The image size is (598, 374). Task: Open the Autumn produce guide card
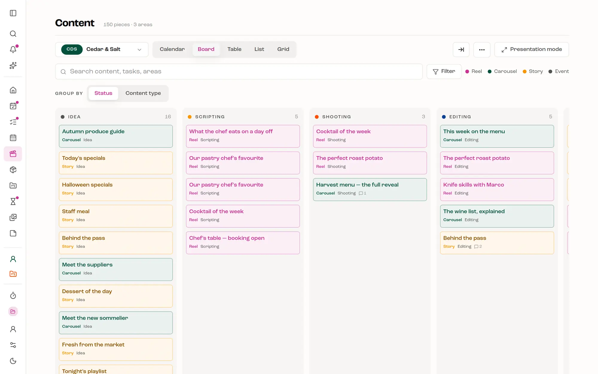(x=116, y=136)
